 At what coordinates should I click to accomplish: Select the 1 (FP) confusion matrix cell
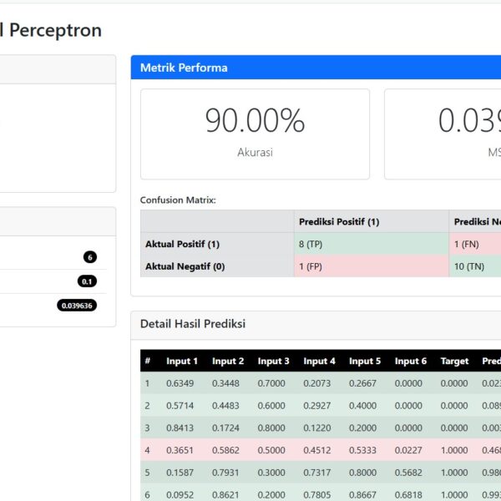[x=372, y=266]
